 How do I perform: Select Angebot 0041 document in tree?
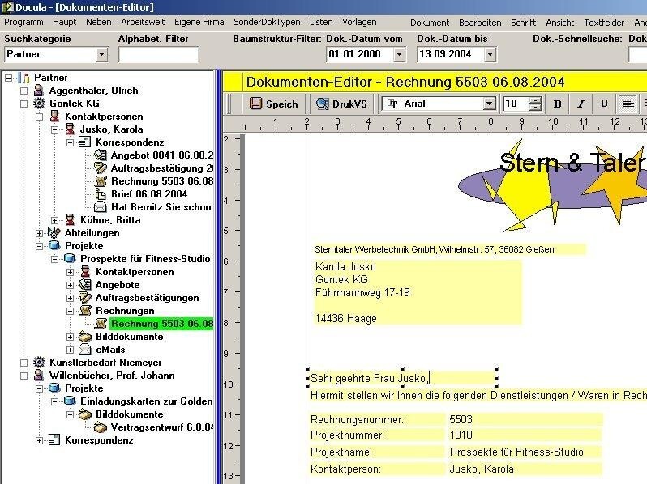[161, 155]
